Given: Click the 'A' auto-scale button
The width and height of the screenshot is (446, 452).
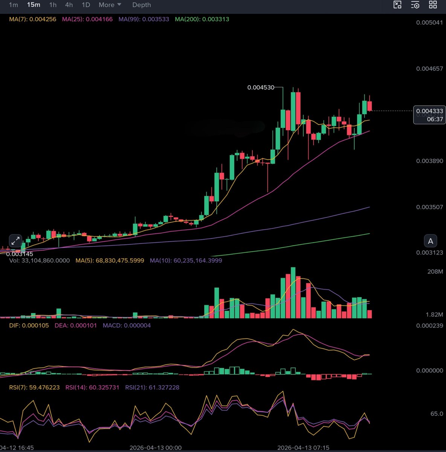Looking at the screenshot, I should point(431,241).
